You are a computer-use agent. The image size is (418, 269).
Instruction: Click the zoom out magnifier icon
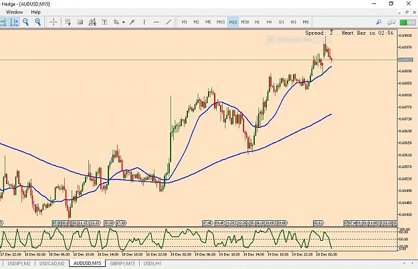pyautogui.click(x=26, y=22)
